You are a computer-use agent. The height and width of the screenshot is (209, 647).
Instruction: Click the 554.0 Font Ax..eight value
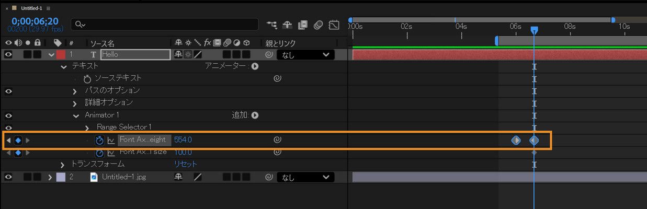pos(183,140)
